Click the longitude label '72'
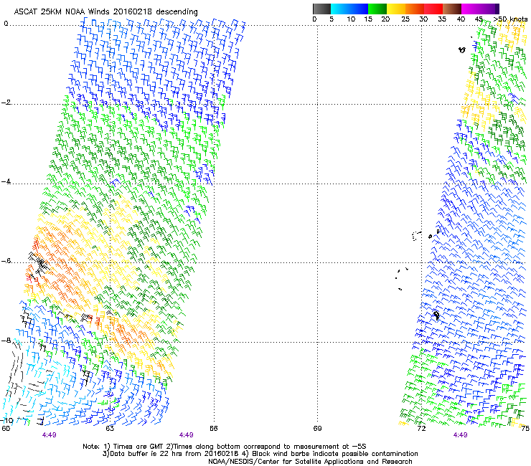Viewport: 531px width, 466px height. (421, 429)
